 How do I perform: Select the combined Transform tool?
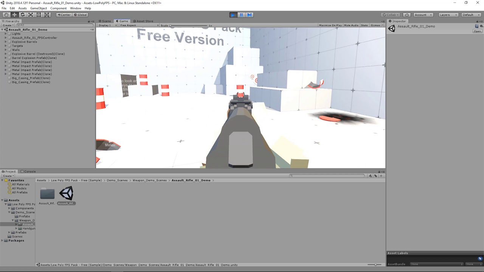47,15
